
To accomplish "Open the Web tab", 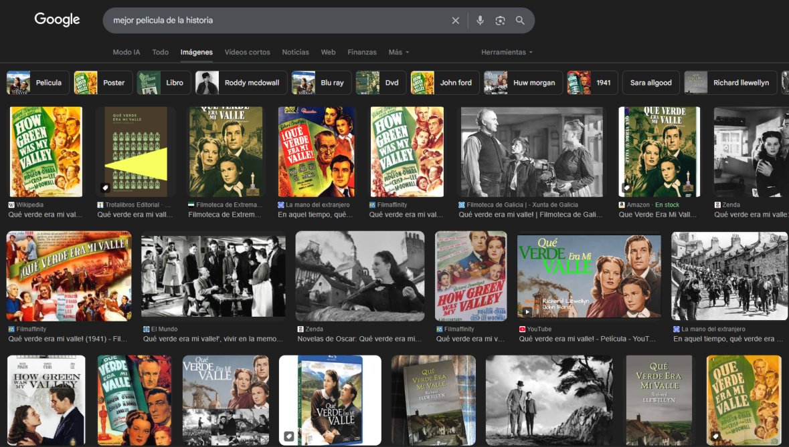I will pyautogui.click(x=328, y=52).
